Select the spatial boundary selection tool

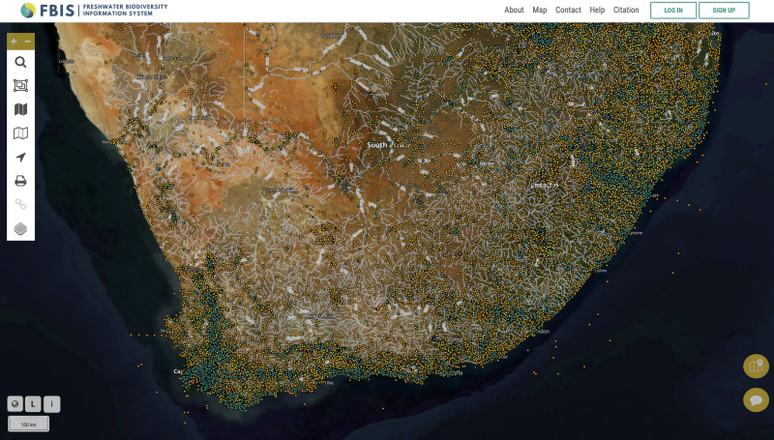click(20, 85)
